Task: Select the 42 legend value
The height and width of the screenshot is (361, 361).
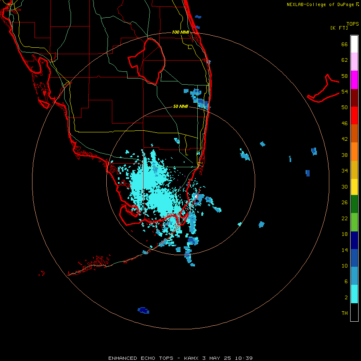Action: pyautogui.click(x=345, y=139)
